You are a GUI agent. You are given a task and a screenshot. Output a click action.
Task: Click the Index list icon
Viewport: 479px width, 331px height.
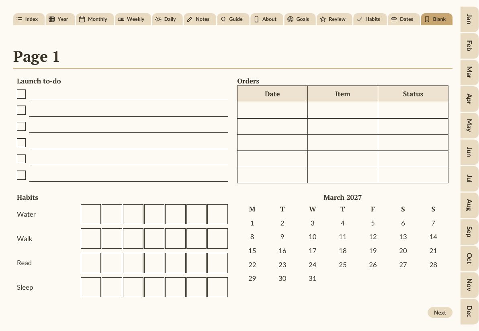(x=19, y=19)
